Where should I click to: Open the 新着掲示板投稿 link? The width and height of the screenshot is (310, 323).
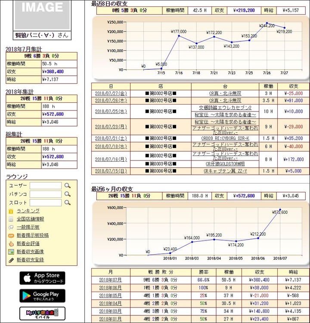[33, 235]
